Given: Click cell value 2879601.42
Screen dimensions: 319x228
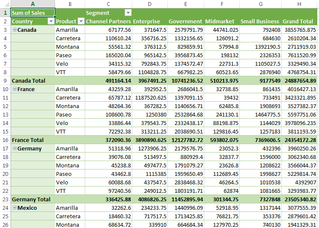Looking at the screenshot, I should point(299,216).
